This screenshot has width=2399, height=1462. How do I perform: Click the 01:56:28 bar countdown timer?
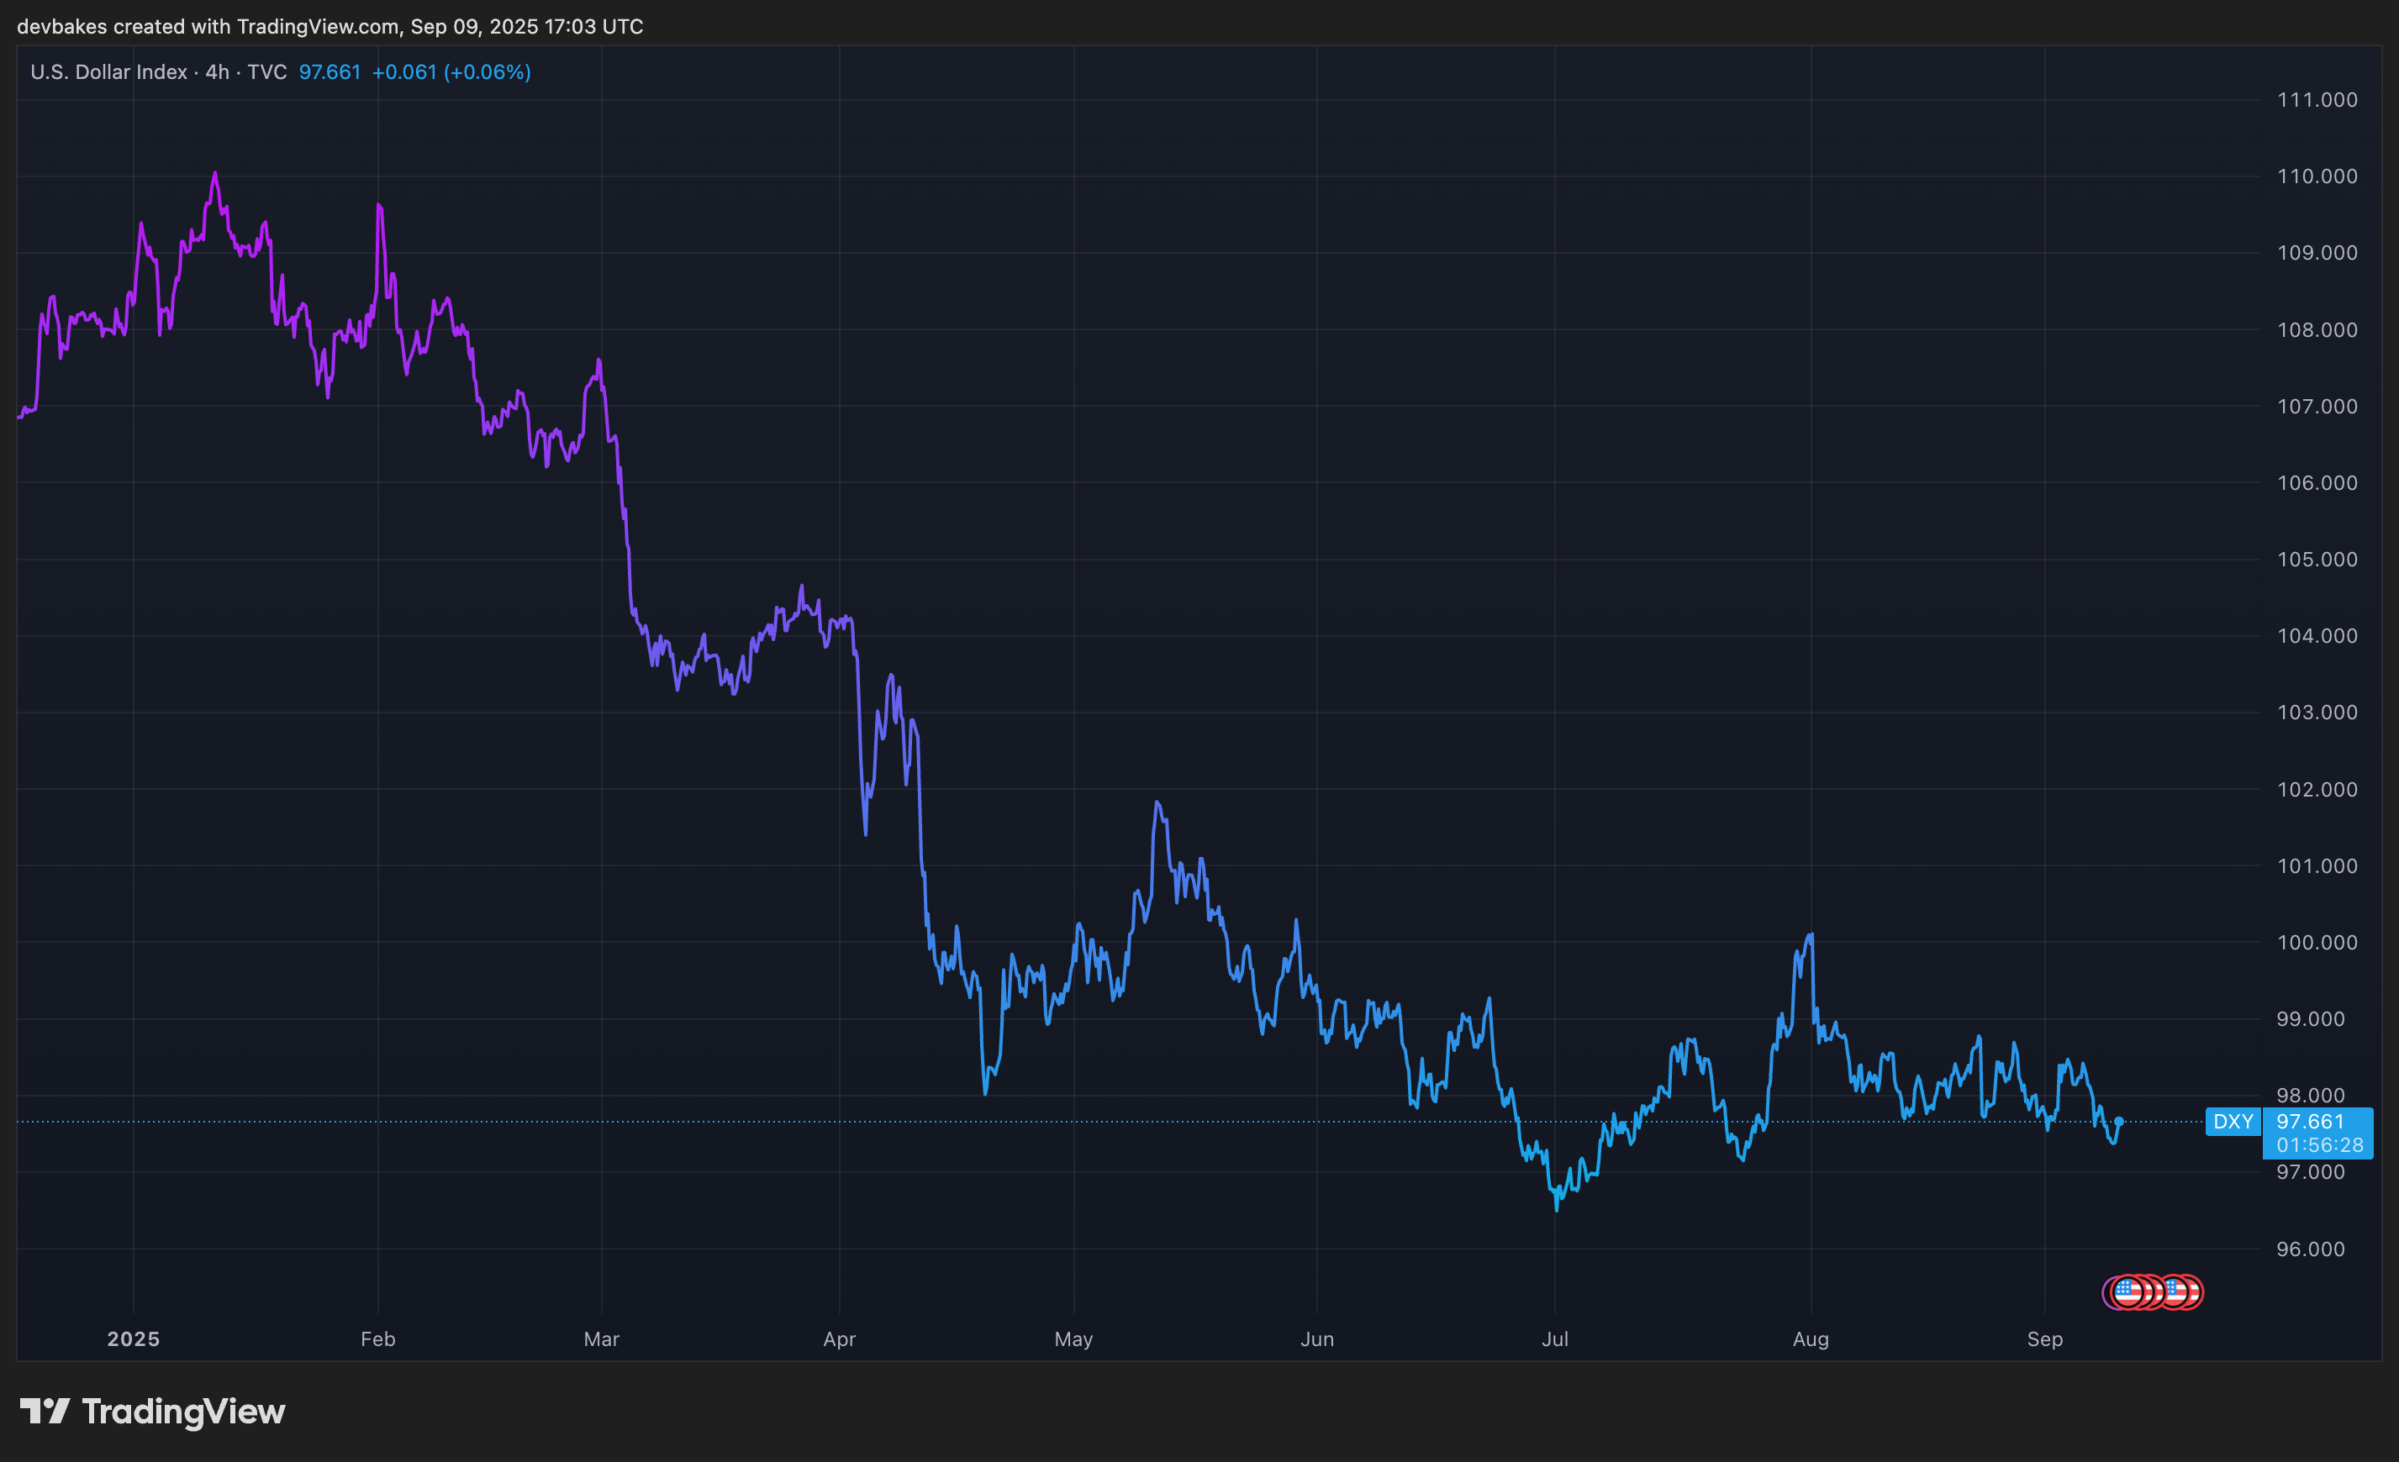pos(2319,1146)
